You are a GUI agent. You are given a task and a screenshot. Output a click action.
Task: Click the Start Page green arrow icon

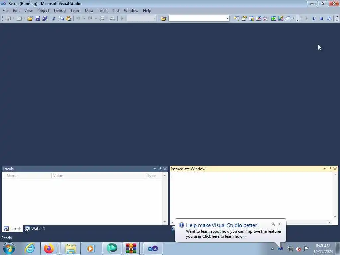[x=273, y=19]
